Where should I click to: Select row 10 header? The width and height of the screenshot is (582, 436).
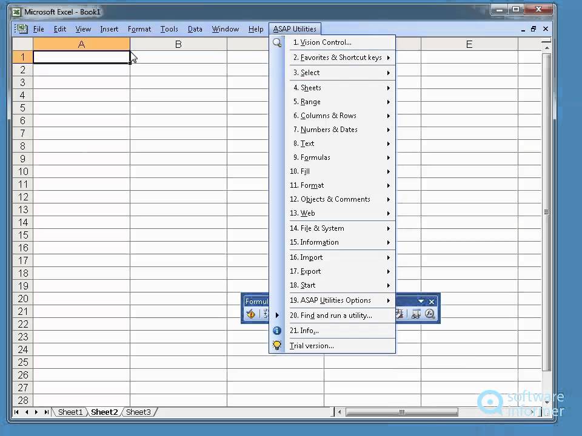[22, 171]
